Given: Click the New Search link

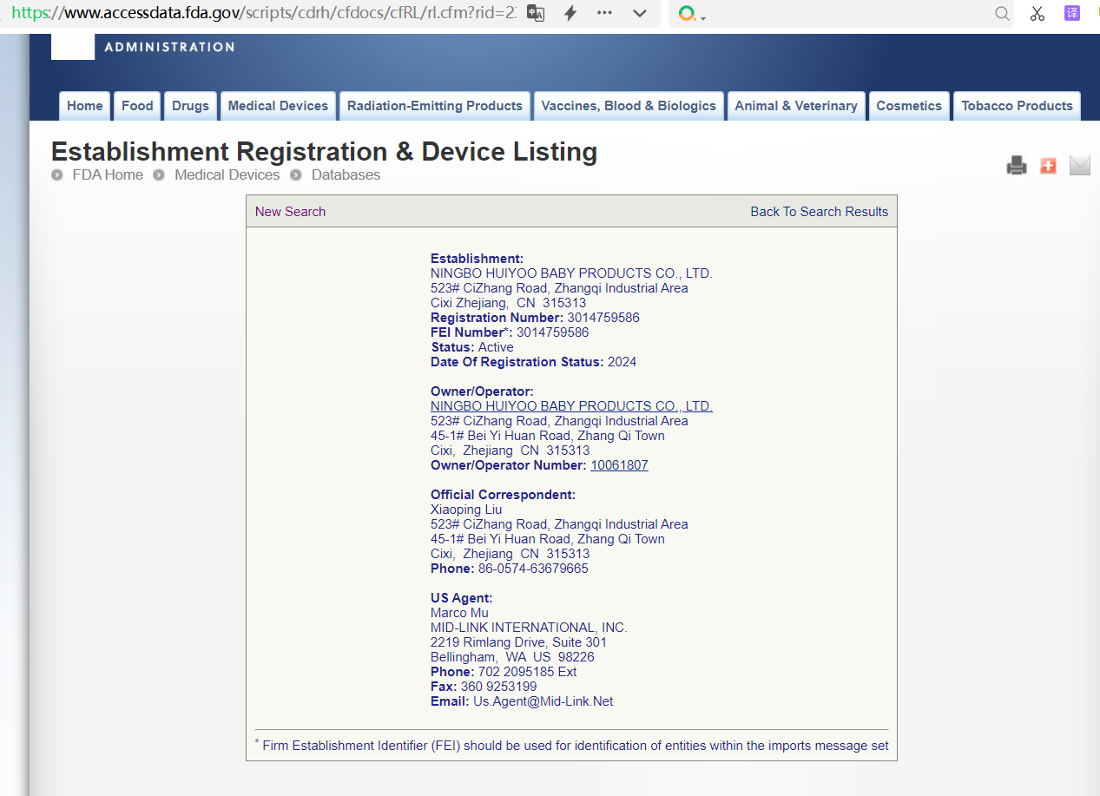Looking at the screenshot, I should (290, 212).
